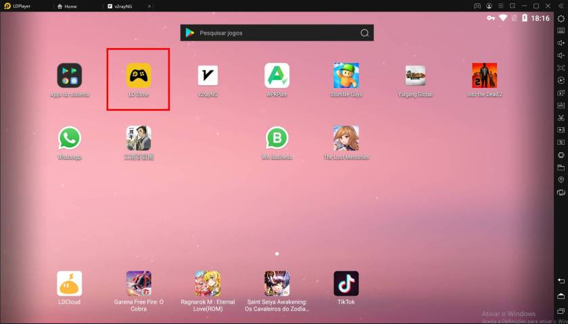The image size is (568, 324).
Task: Open the gamepad icon in title bar
Action: pos(477,6)
